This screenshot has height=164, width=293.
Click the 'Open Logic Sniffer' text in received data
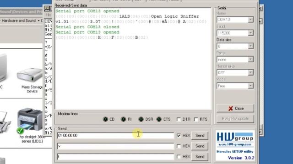[x=175, y=16]
